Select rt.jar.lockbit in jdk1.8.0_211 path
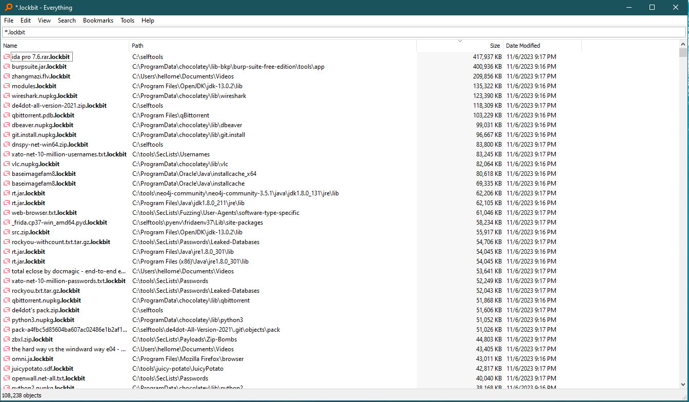The image size is (689, 402). coord(28,203)
